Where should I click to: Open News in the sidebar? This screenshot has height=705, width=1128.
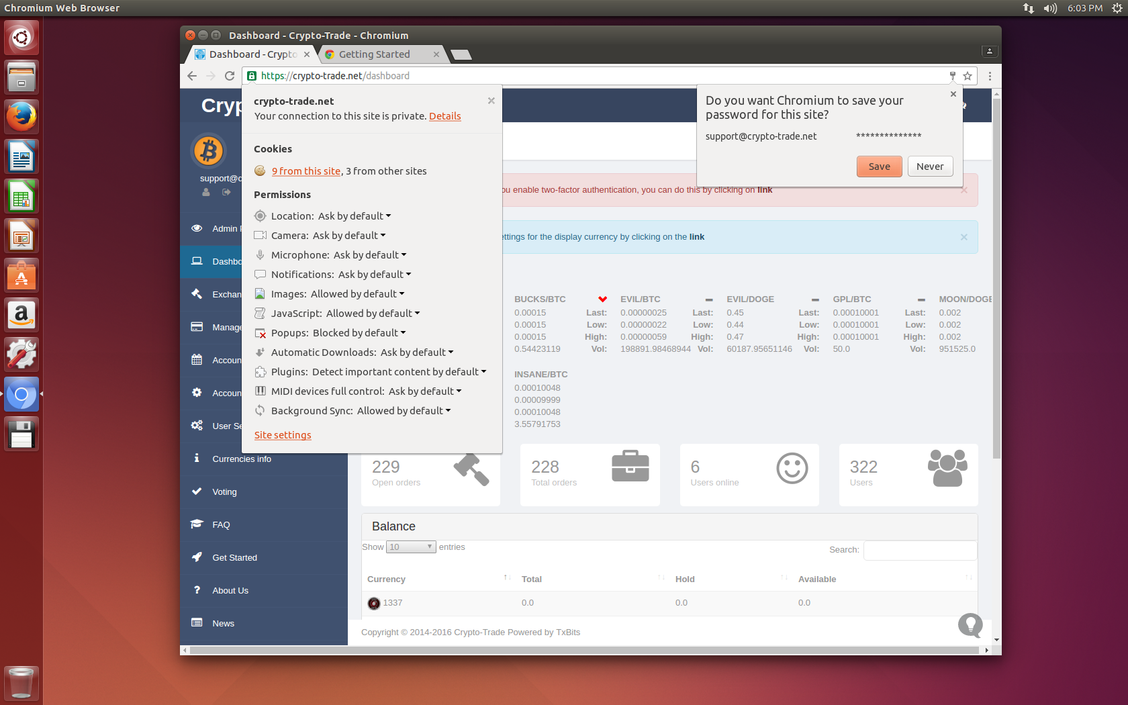[264, 624]
